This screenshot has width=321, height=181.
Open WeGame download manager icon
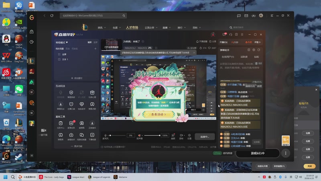(x=254, y=16)
